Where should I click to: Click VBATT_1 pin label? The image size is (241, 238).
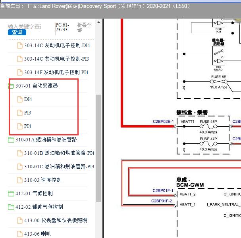tap(187, 205)
